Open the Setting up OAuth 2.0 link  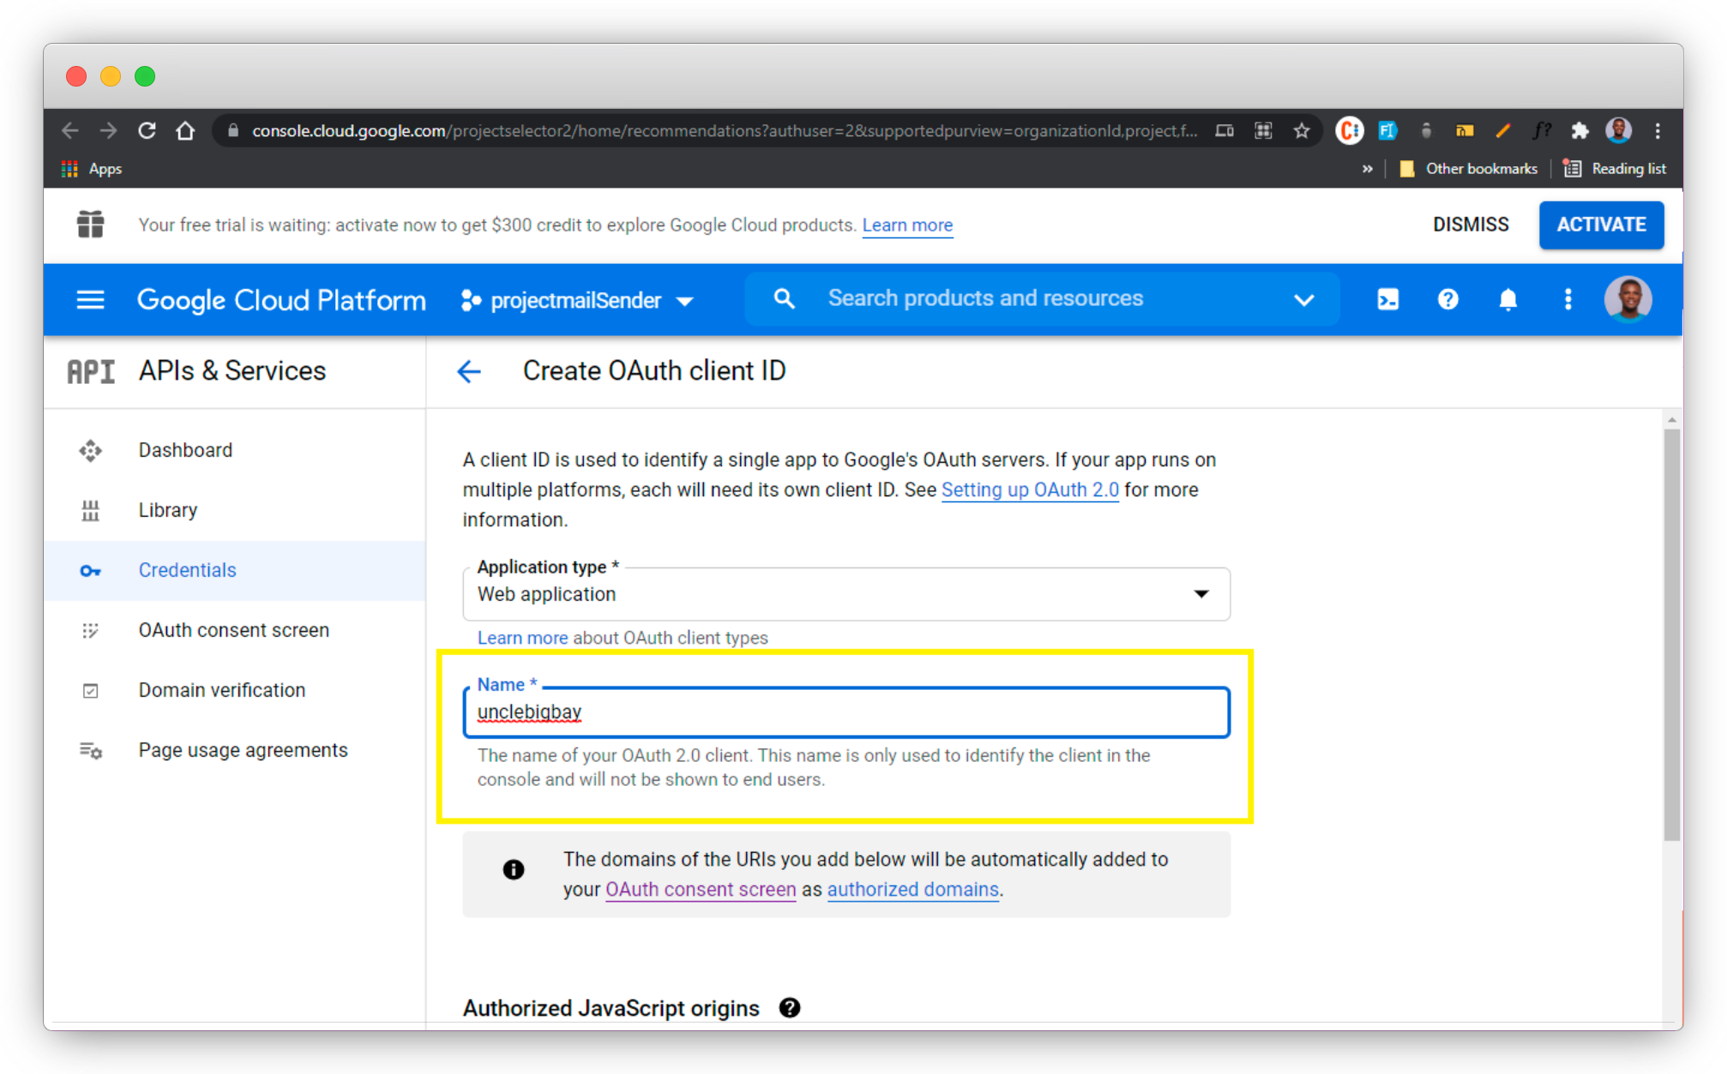tap(1030, 489)
